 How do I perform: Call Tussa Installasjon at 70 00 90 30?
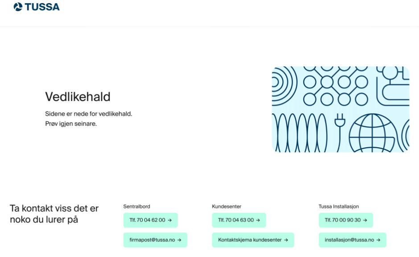click(346, 220)
